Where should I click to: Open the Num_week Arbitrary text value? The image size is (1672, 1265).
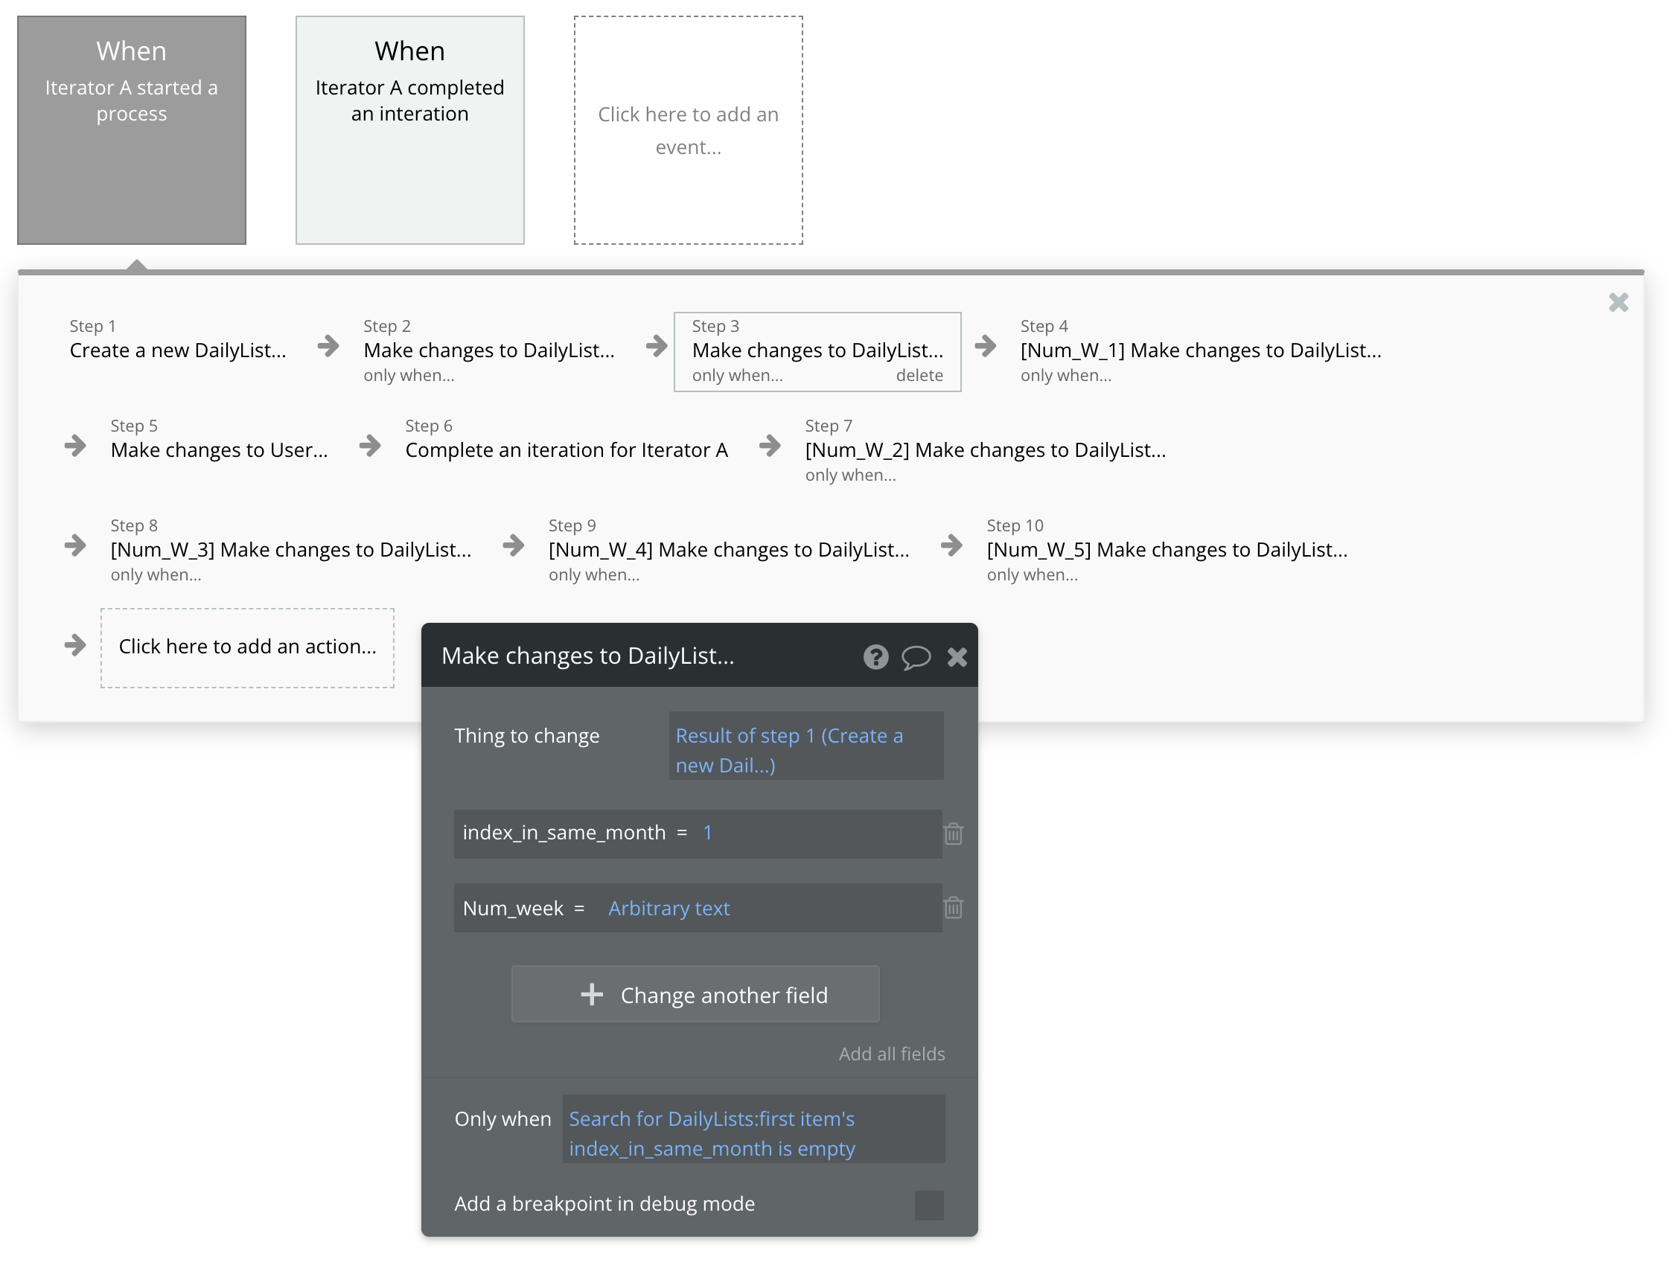[x=669, y=909]
